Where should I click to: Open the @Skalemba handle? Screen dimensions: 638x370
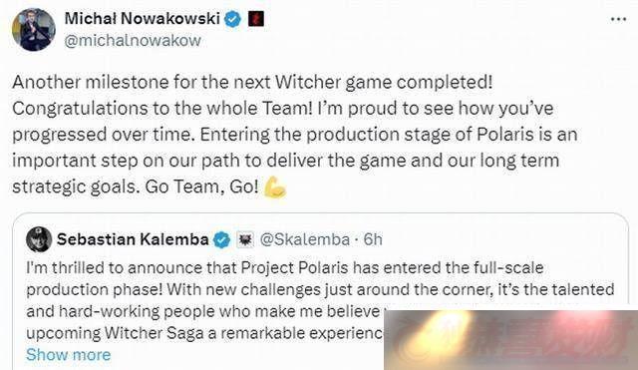pos(304,239)
